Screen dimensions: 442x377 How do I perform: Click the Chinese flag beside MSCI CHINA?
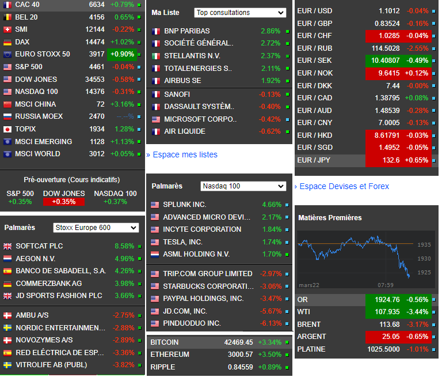[7, 104]
